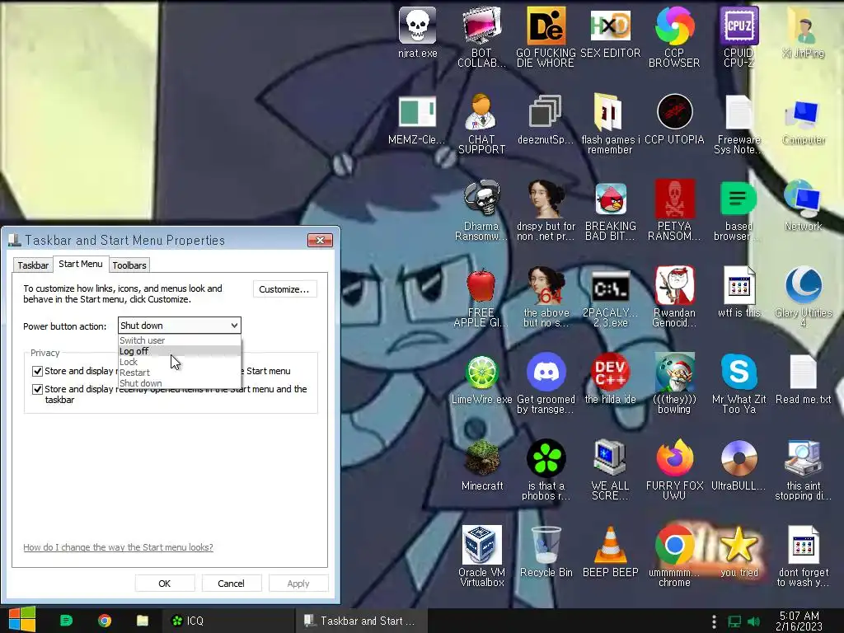The image size is (844, 633).
Task: Open the pinned Chrome taskbar icon
Action: (105, 621)
